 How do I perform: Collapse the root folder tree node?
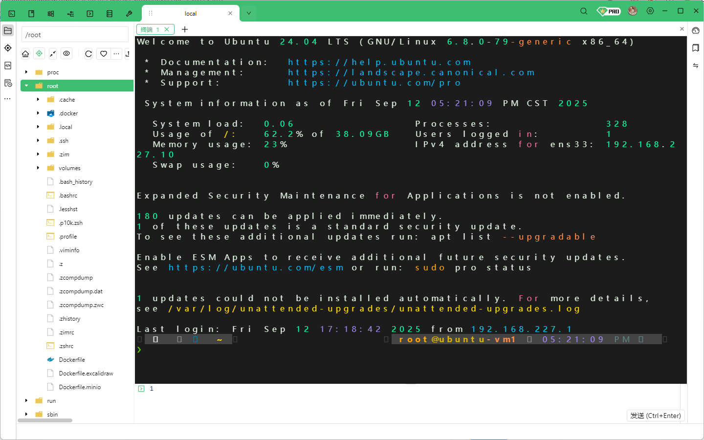click(x=26, y=86)
